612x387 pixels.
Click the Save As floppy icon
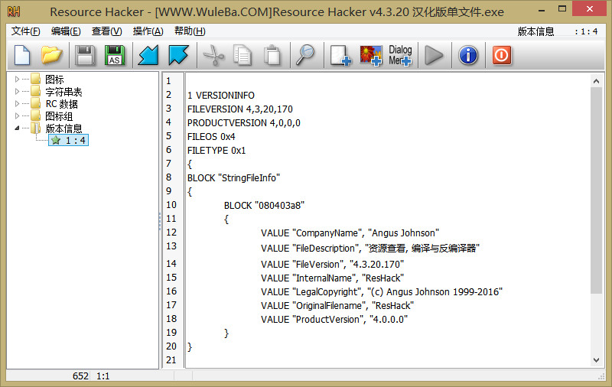pyautogui.click(x=114, y=55)
